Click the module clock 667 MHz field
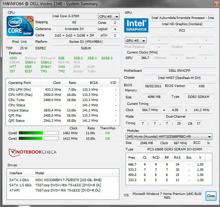 pos(180,143)
